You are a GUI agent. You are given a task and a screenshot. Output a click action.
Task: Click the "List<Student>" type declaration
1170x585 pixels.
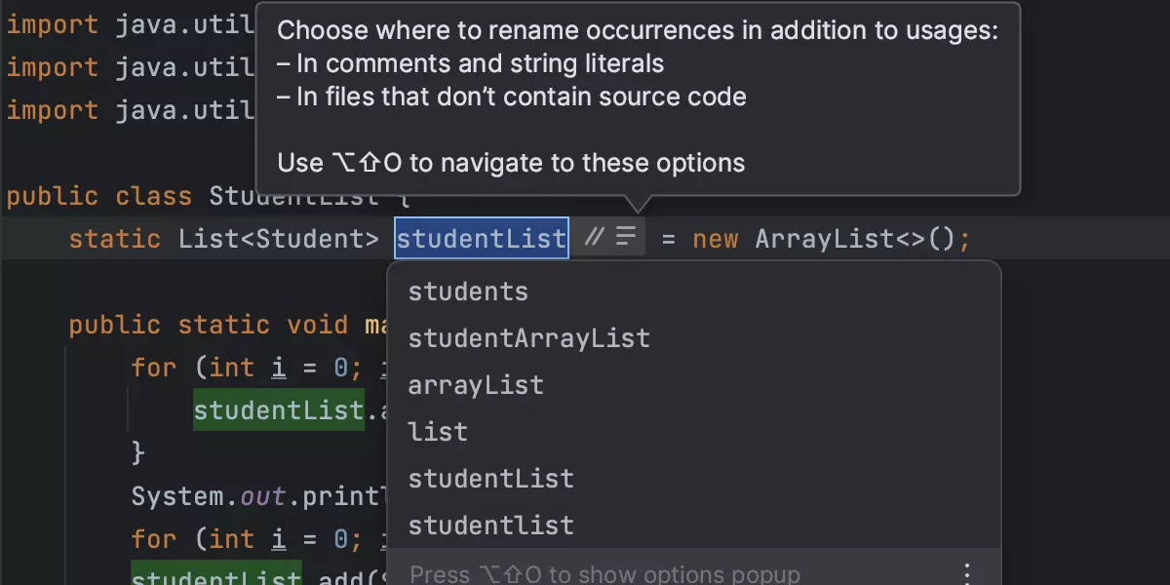[279, 239]
